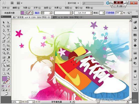Open the 窗口(W) menu
This screenshot has width=139, height=104.
79,8
